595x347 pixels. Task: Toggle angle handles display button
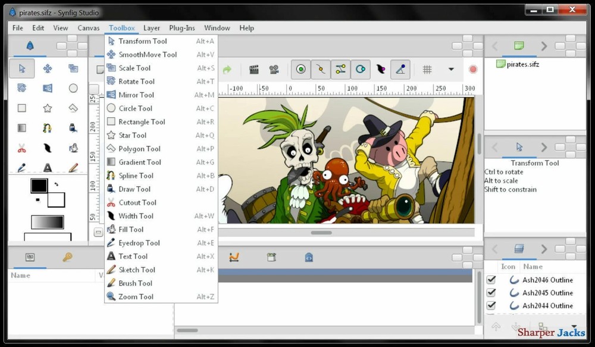(400, 70)
